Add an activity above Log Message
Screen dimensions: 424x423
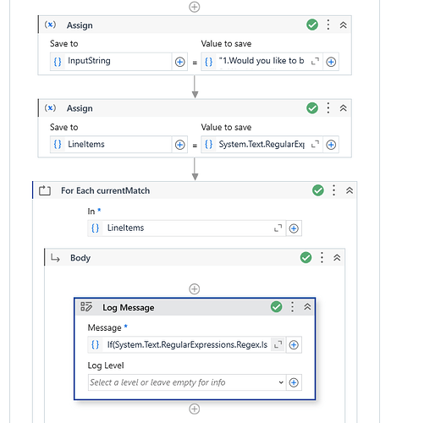click(x=194, y=288)
